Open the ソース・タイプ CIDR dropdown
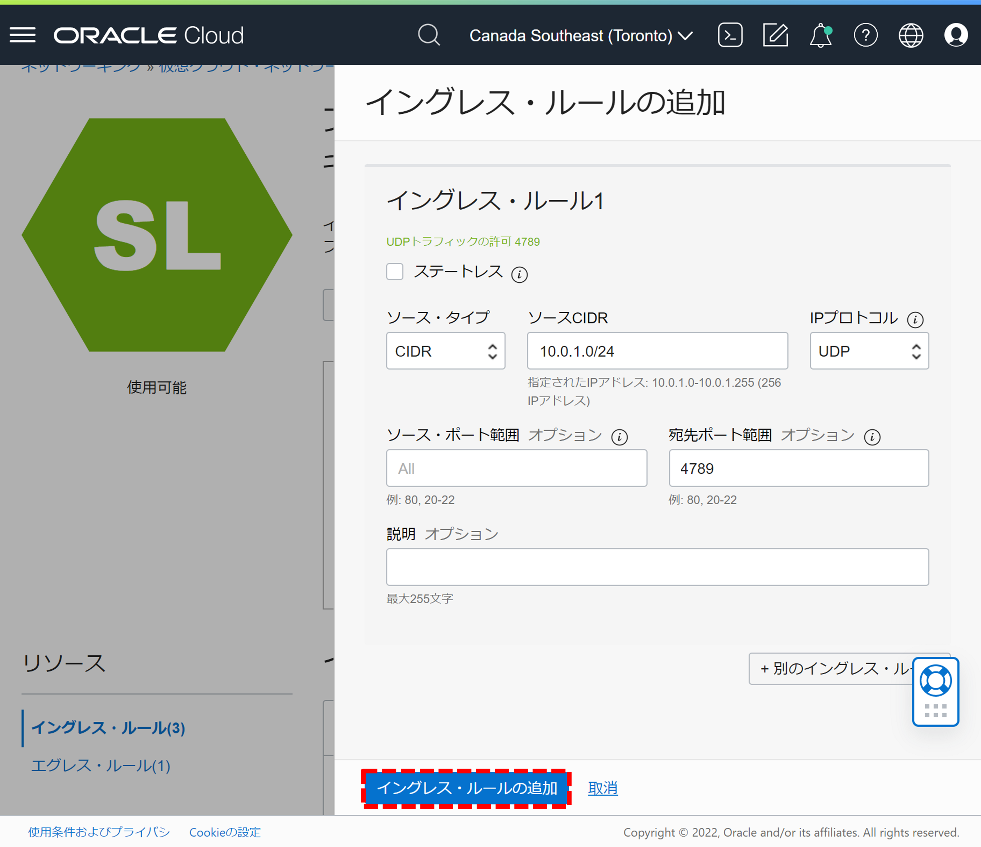The image size is (981, 847). tap(446, 351)
